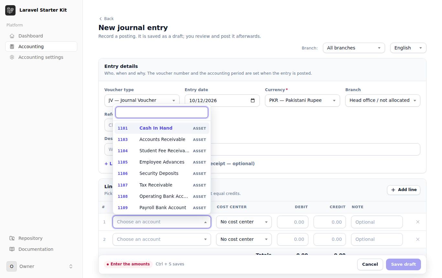Go to Dashboard in sidebar
Image resolution: width=442 pixels, height=278 pixels.
point(41,36)
